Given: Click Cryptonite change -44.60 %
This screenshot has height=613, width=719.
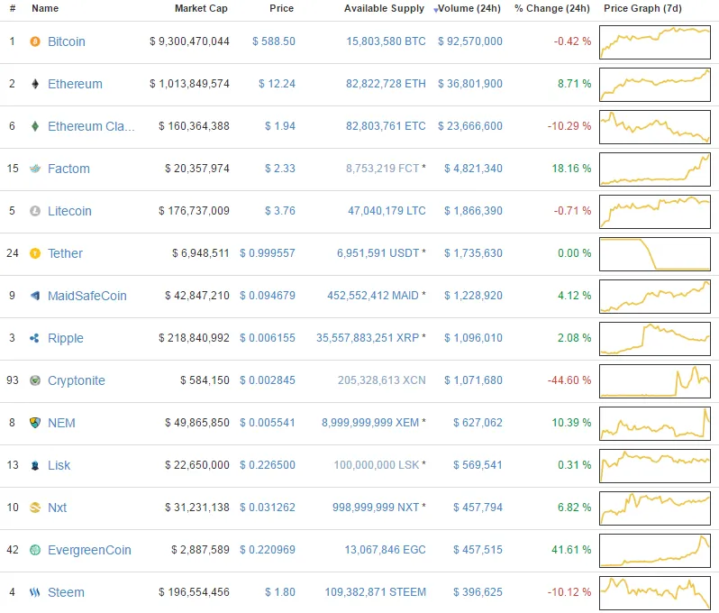Looking at the screenshot, I should click(x=569, y=380).
